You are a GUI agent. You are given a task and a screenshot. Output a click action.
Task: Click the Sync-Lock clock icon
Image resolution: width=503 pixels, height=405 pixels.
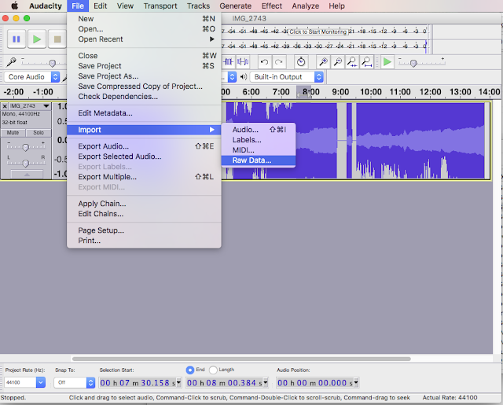point(301,61)
